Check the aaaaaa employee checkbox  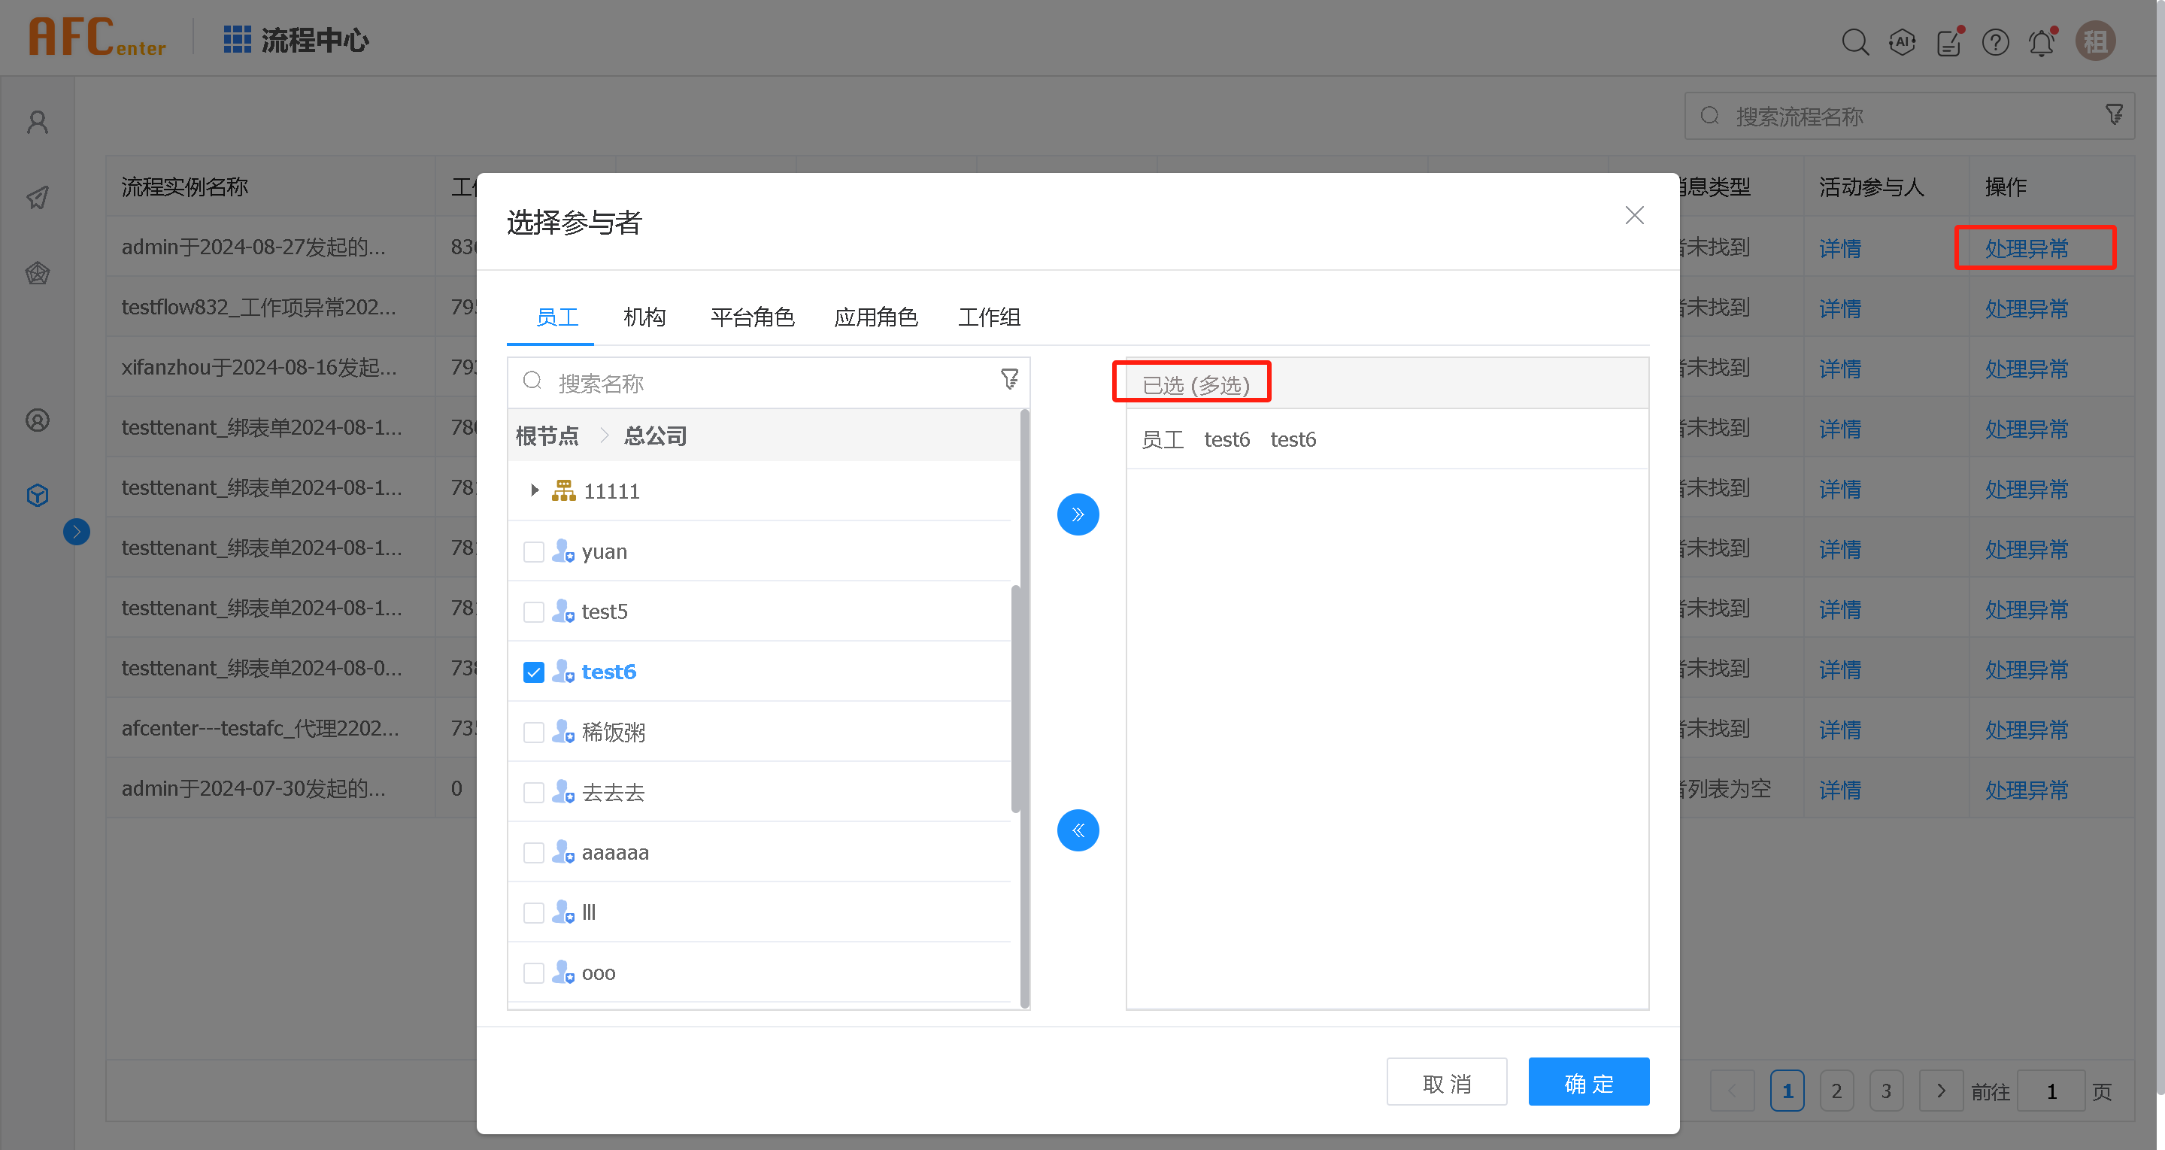point(534,852)
